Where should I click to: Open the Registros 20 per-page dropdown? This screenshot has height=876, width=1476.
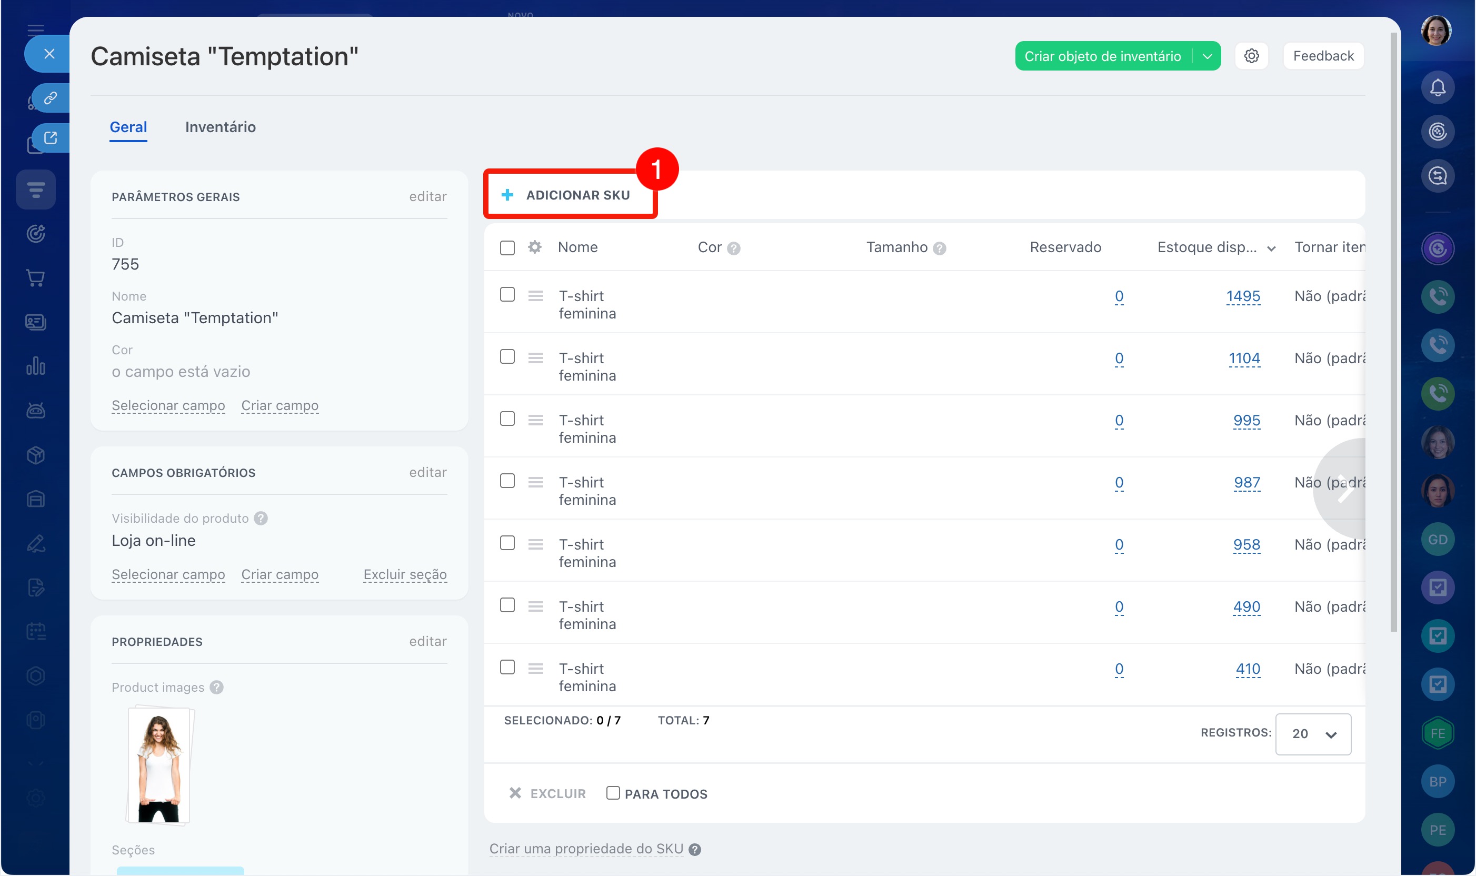click(x=1312, y=734)
